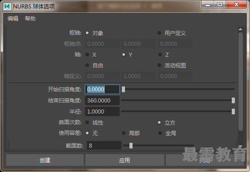Minimize the NURBS 球体选项 window
250x172 pixels.
(x=208, y=5)
